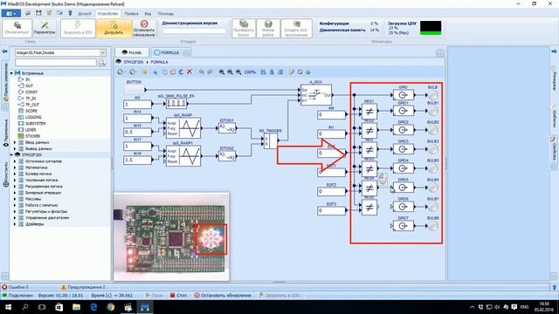559x314 pixels.
Task: Click the element search input field
Action: click(56, 63)
